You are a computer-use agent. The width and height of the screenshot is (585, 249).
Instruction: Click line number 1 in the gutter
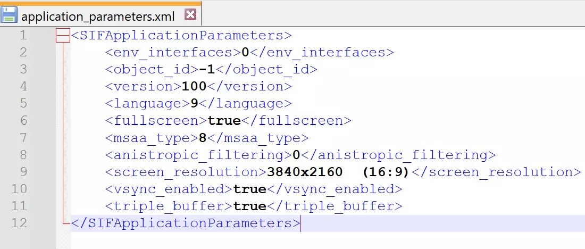point(22,36)
